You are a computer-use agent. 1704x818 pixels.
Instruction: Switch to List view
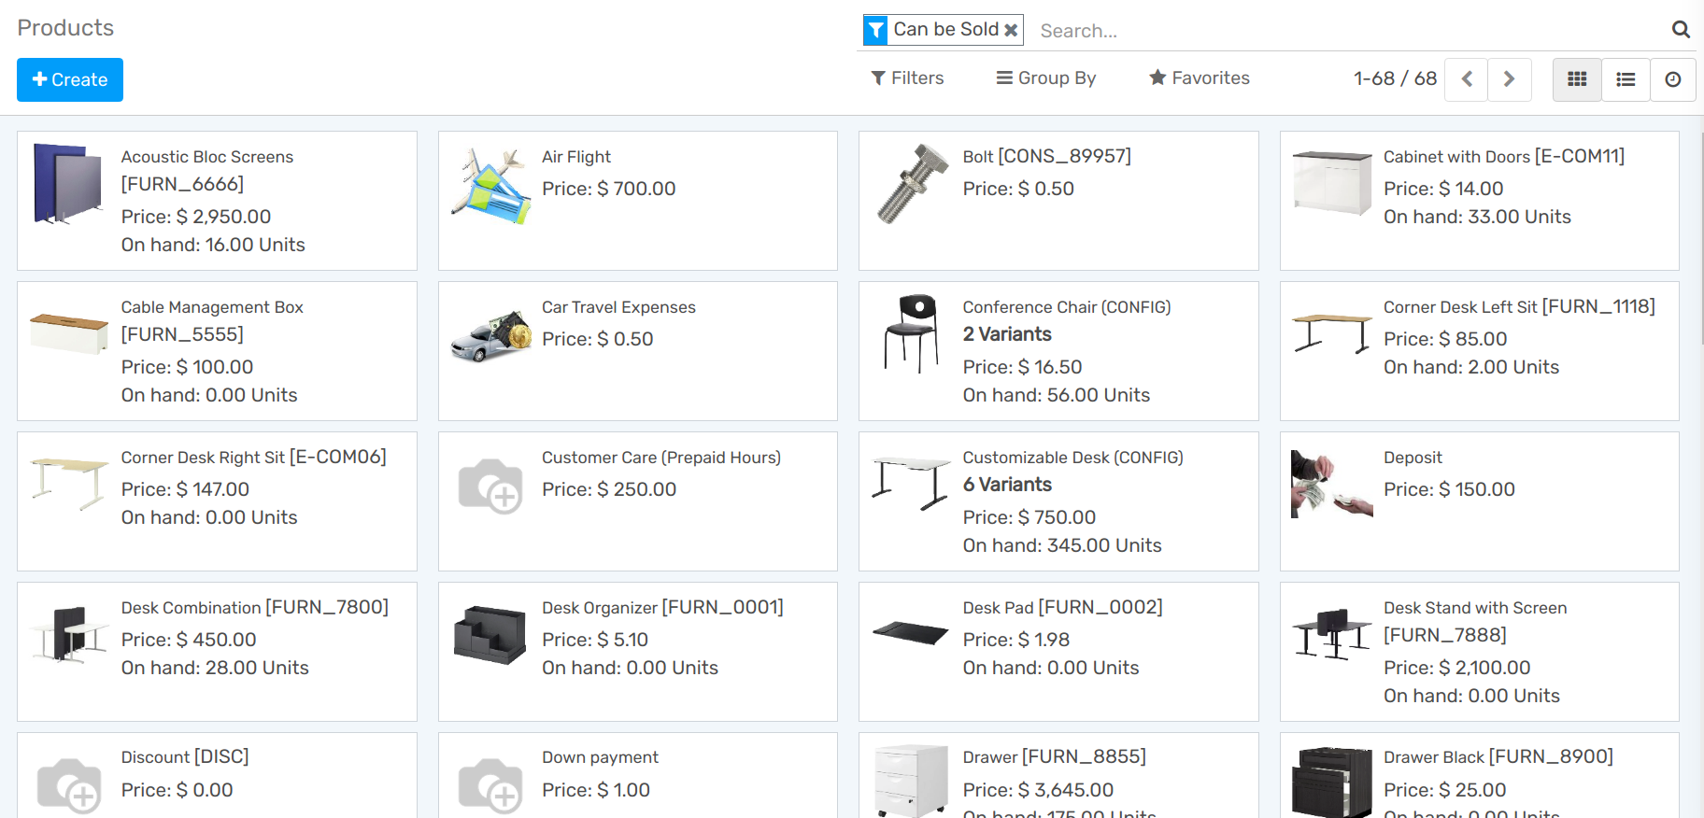[1626, 79]
